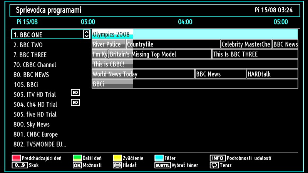Select This Is BBC THREE programme

(255, 54)
